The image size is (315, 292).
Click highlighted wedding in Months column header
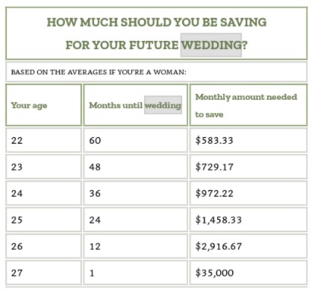pyautogui.click(x=163, y=105)
